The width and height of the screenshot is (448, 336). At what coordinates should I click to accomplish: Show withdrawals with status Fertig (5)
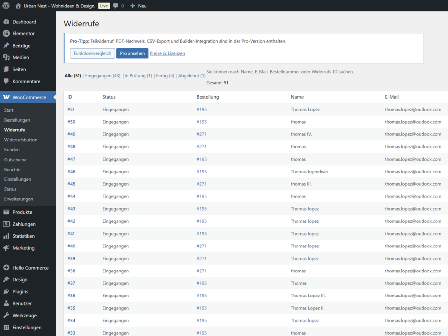165,76
